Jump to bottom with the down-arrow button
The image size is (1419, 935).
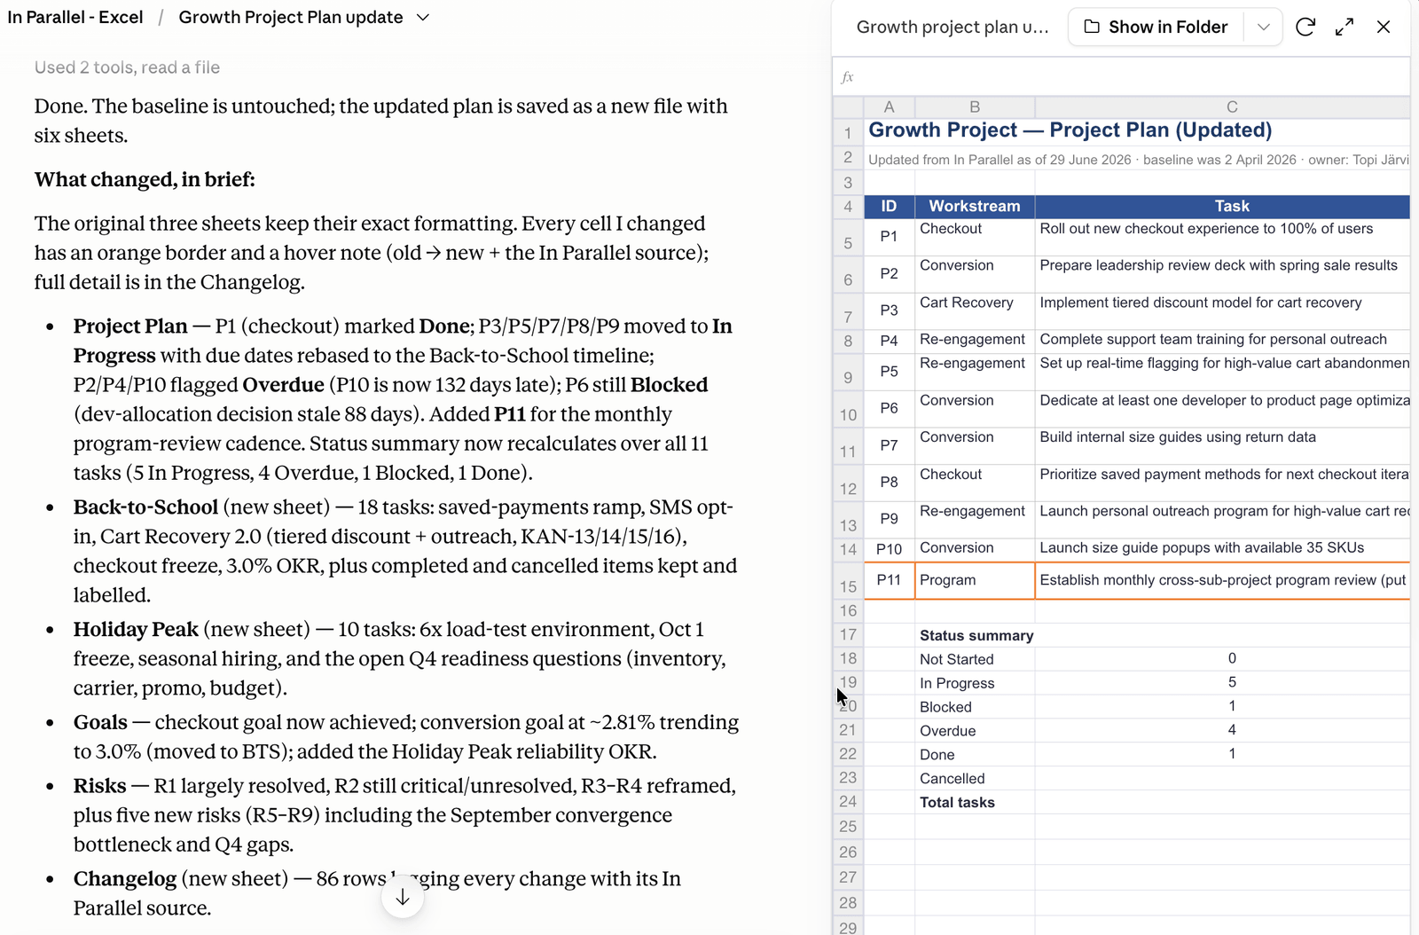pyautogui.click(x=403, y=897)
